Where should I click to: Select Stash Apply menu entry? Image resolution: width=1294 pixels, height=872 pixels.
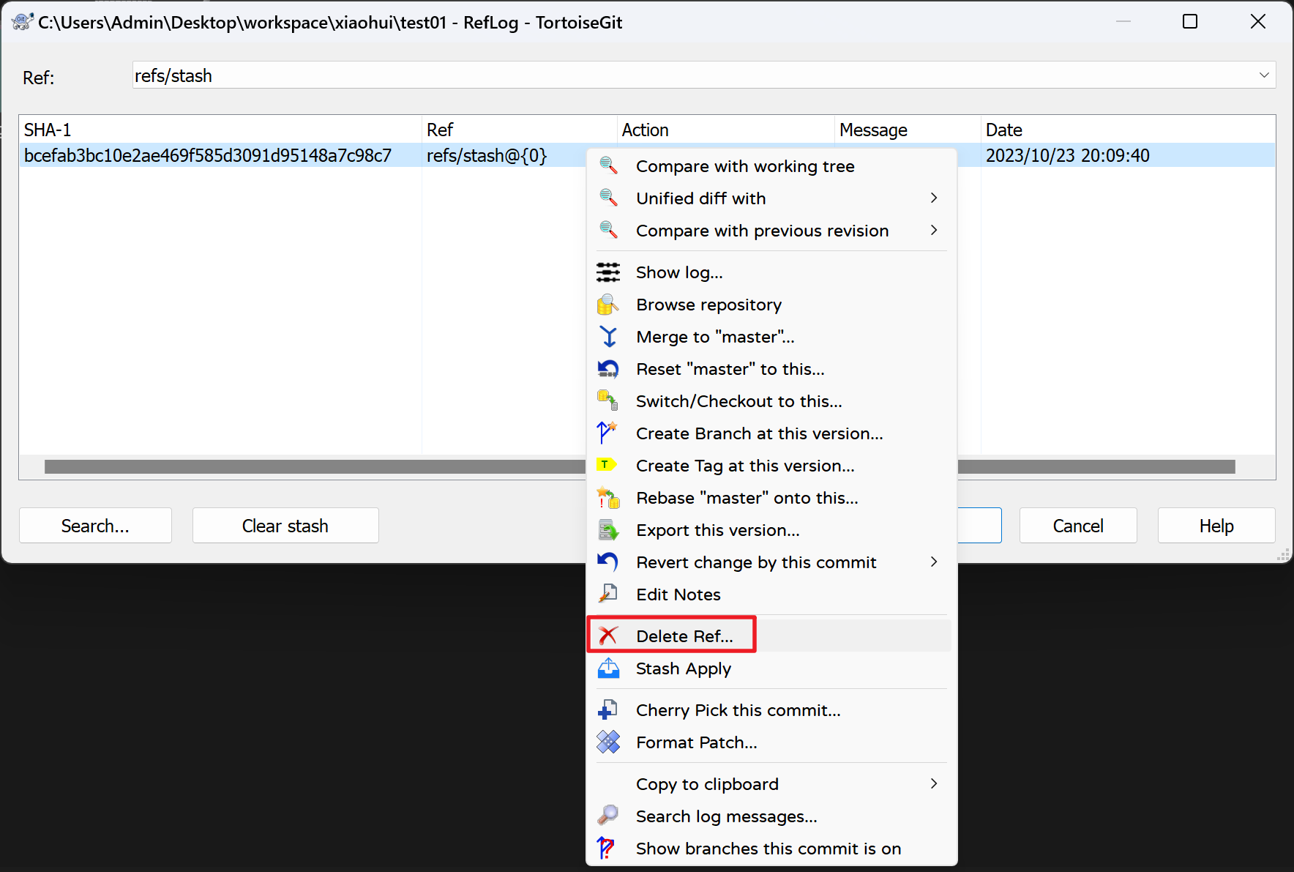[x=772, y=668]
